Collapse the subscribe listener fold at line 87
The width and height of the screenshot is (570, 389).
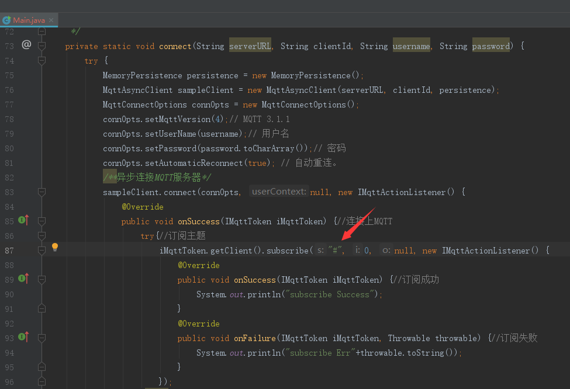pyautogui.click(x=42, y=250)
